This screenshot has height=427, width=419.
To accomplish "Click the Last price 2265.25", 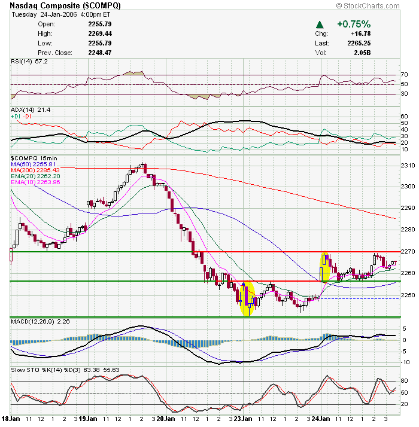I will pyautogui.click(x=359, y=43).
